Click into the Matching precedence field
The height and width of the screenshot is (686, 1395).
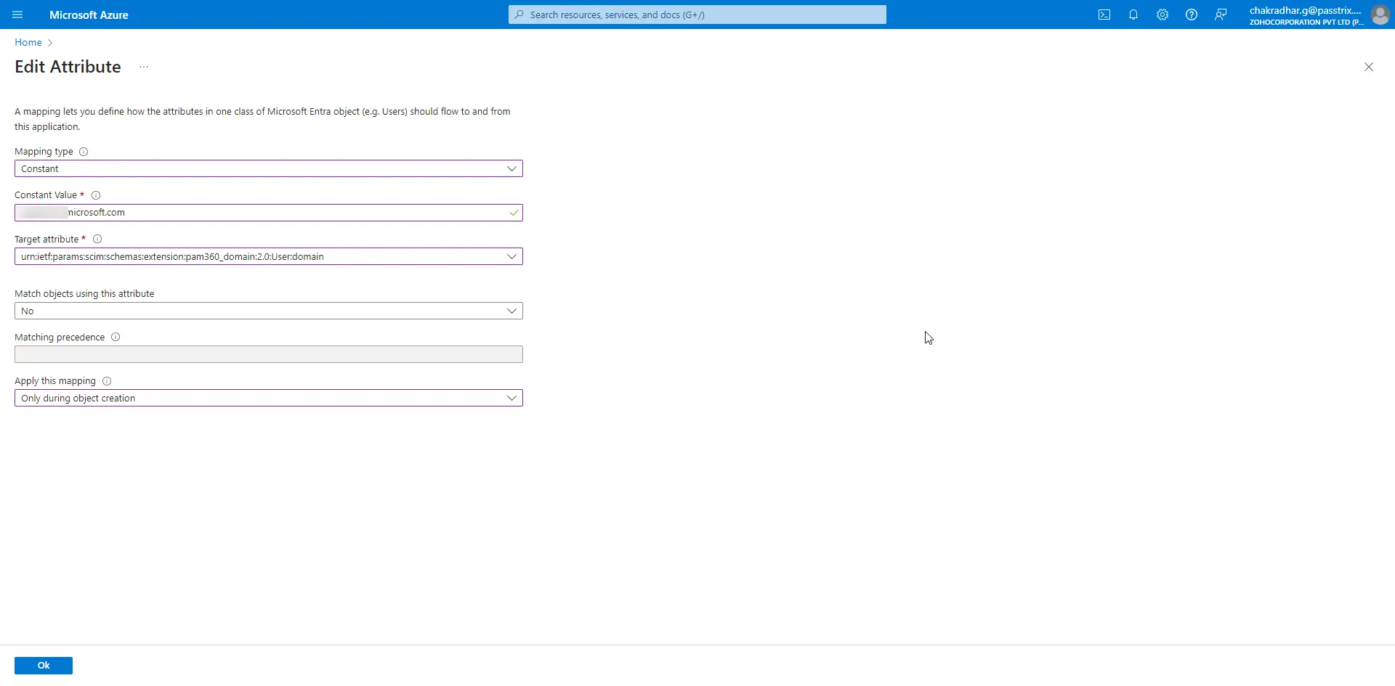coord(267,354)
